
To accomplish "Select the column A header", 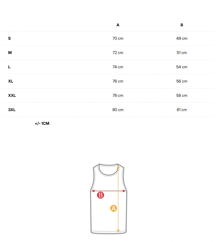I will point(118,25).
